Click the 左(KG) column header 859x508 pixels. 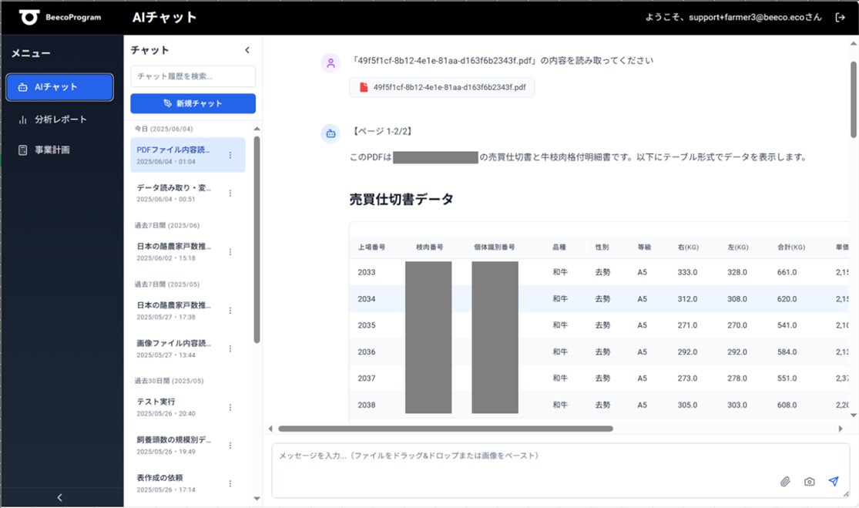pyautogui.click(x=737, y=247)
